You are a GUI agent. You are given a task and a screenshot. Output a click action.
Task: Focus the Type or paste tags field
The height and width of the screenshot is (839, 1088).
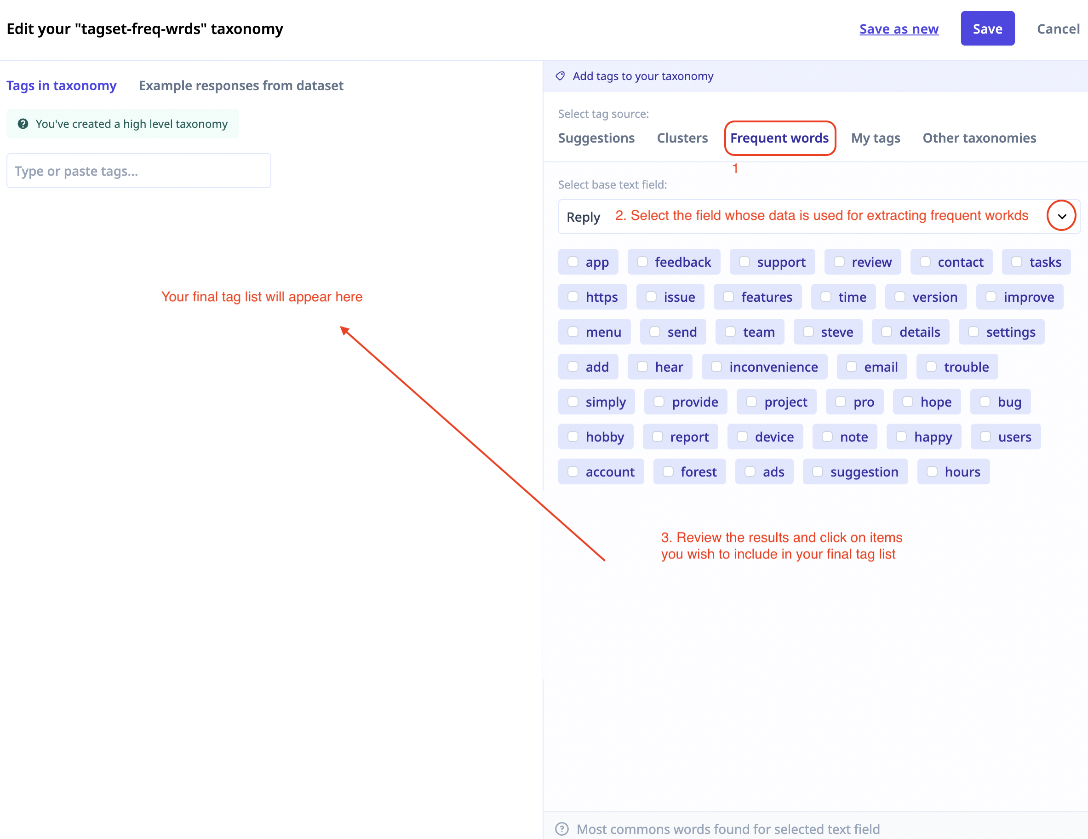(138, 171)
